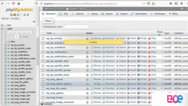Screen dimensions: 188x106
Task: Reload the navigation panel green icon
Action: coord(28,15)
